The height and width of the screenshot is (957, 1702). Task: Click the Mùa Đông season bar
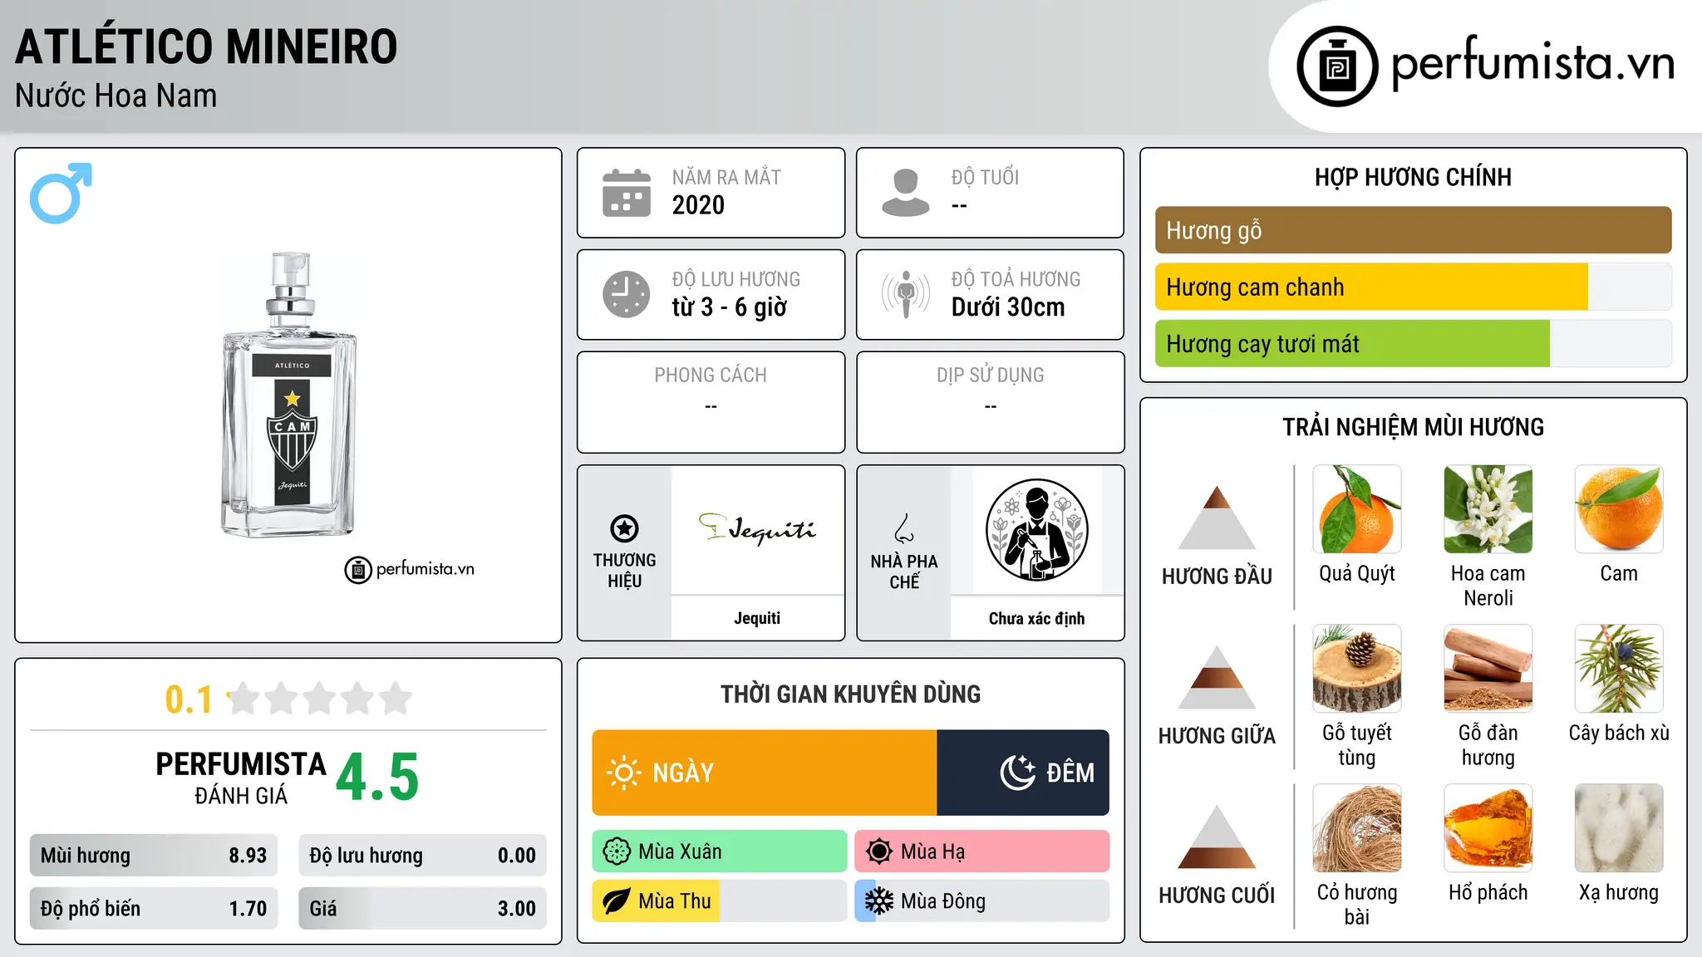[982, 901]
